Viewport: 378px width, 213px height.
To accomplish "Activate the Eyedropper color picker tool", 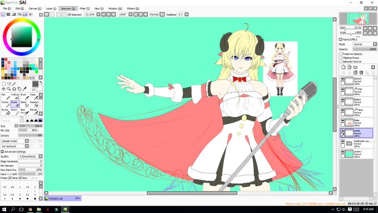I will coord(24,89).
